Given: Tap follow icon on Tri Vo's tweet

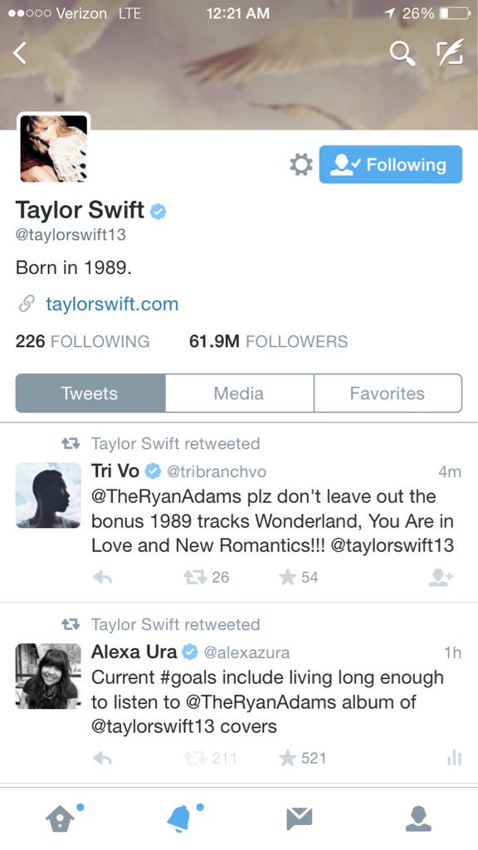Looking at the screenshot, I should [x=441, y=578].
